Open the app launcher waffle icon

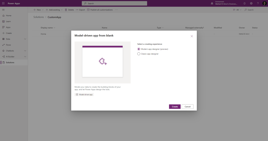3,3
